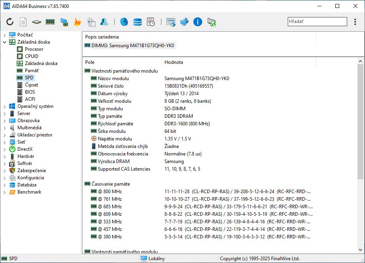Open the disk usage pie chart icon

click(x=124, y=22)
